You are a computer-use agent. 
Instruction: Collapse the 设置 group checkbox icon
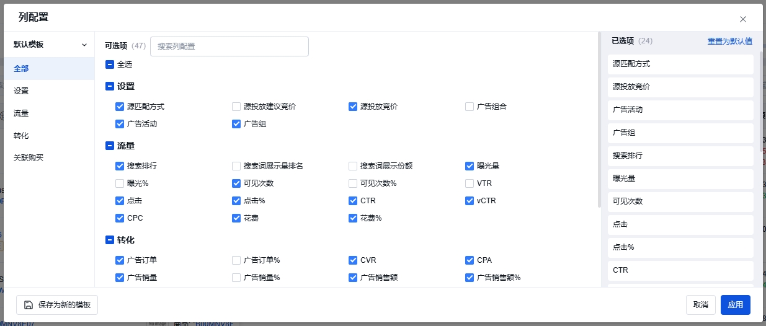pos(110,87)
